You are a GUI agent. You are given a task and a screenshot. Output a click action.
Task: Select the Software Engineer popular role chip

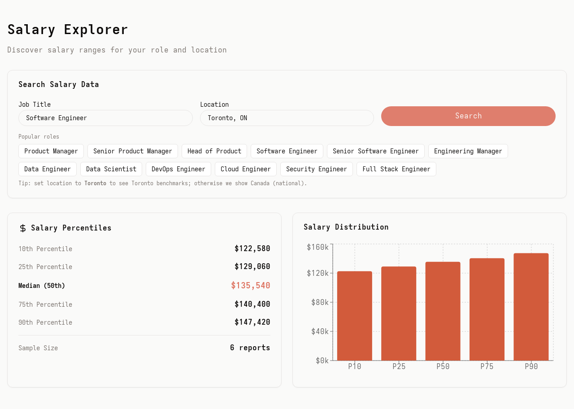(x=287, y=151)
